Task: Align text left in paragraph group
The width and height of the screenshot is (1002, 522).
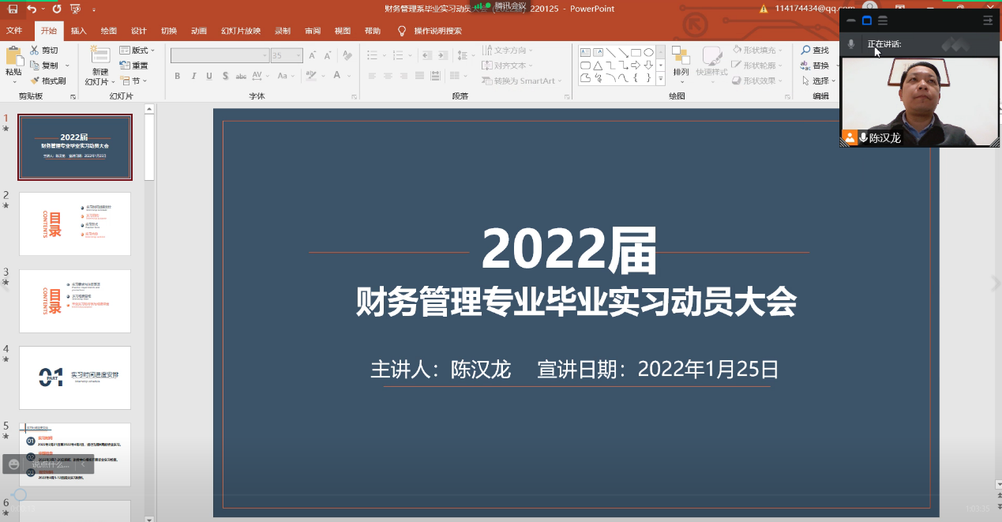Action: [x=372, y=76]
